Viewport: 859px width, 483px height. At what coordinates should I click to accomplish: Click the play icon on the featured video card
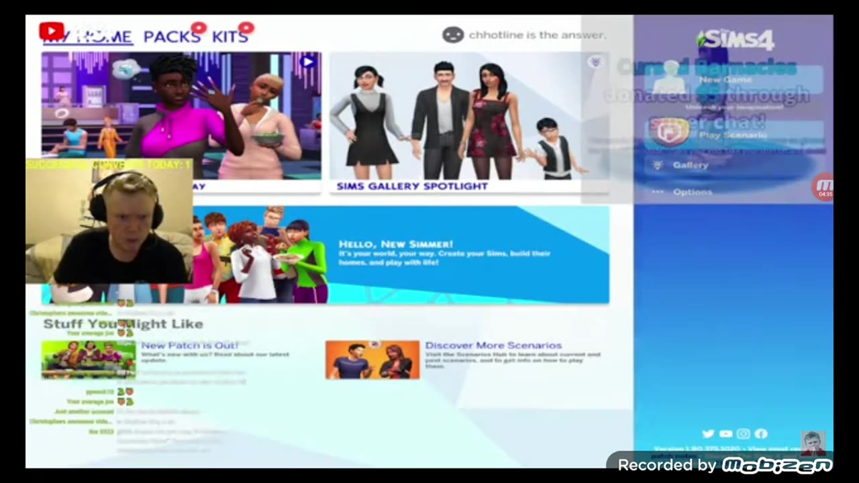[x=308, y=62]
